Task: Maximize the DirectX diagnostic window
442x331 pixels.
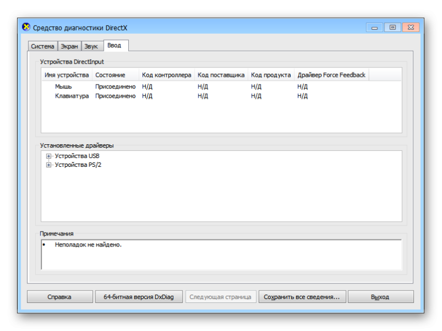Action: point(392,27)
